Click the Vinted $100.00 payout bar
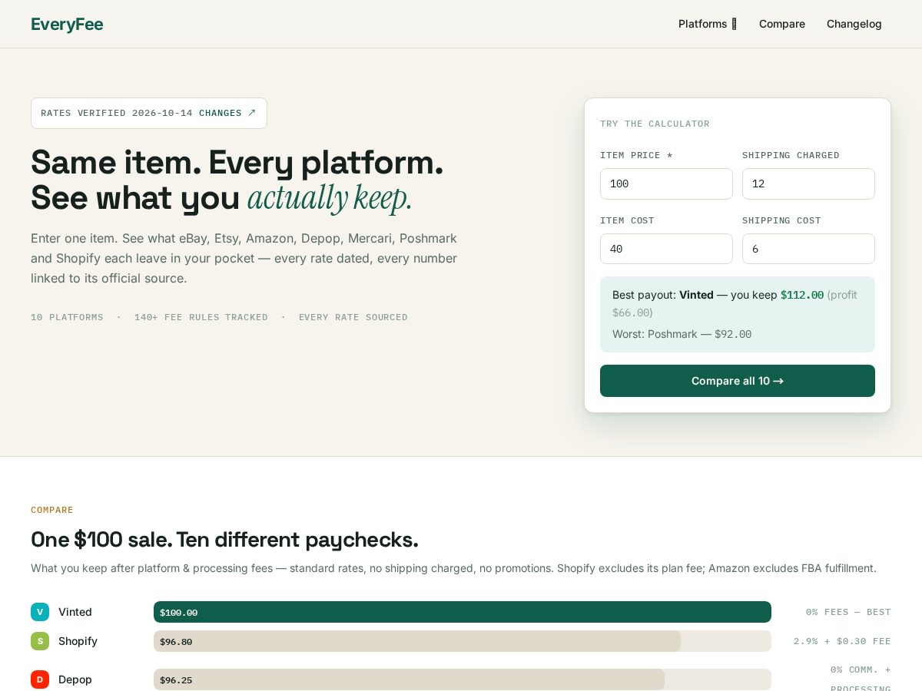 (x=463, y=612)
